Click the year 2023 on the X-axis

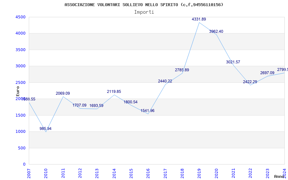click(267, 173)
